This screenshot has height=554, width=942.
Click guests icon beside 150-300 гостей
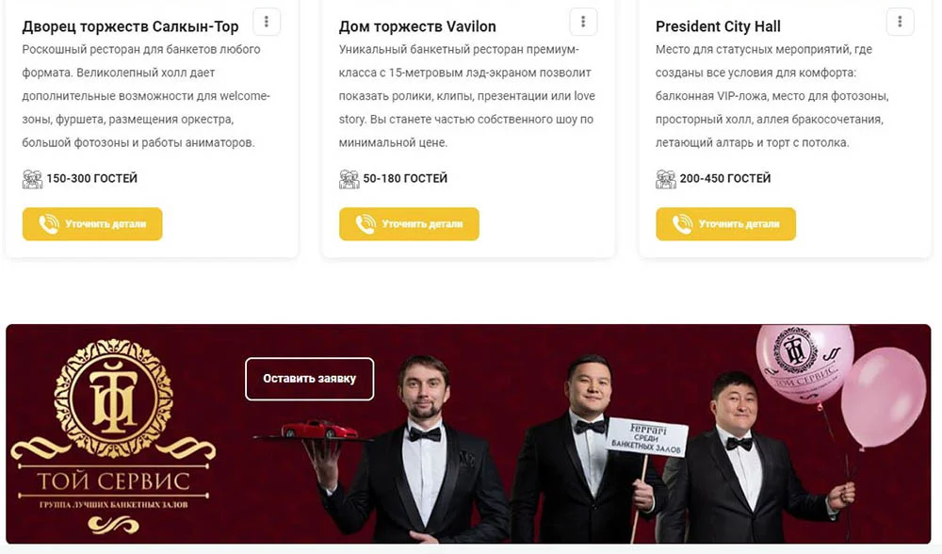coord(32,178)
